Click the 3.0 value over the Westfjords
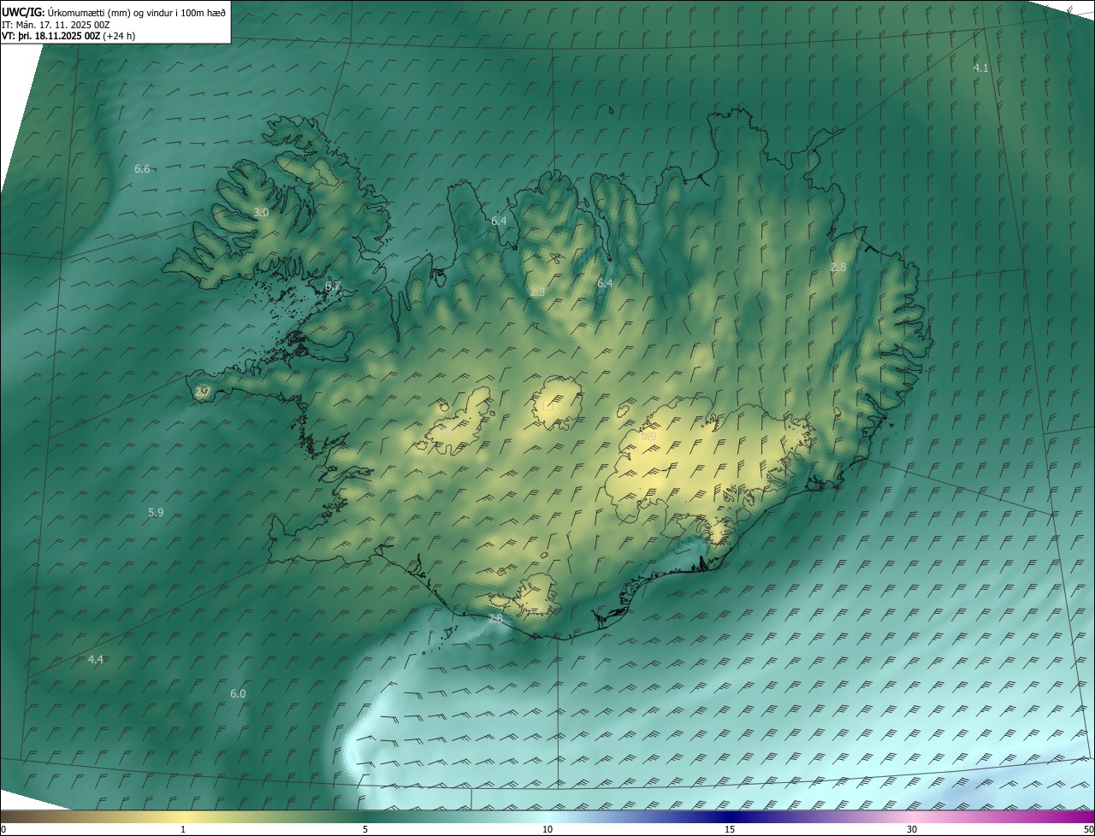Image resolution: width=1095 pixels, height=836 pixels. 261,212
